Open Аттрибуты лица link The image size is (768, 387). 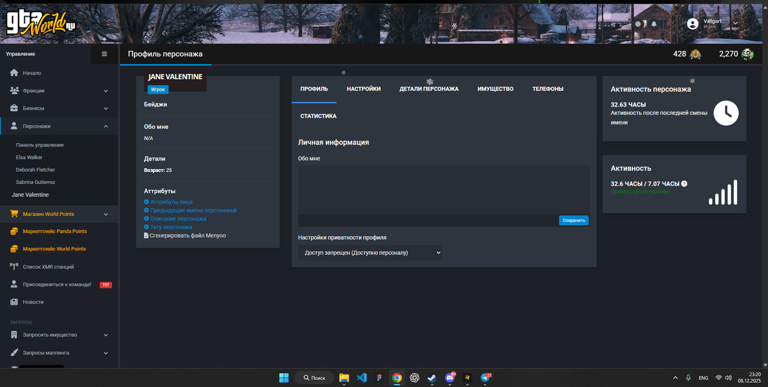(172, 202)
